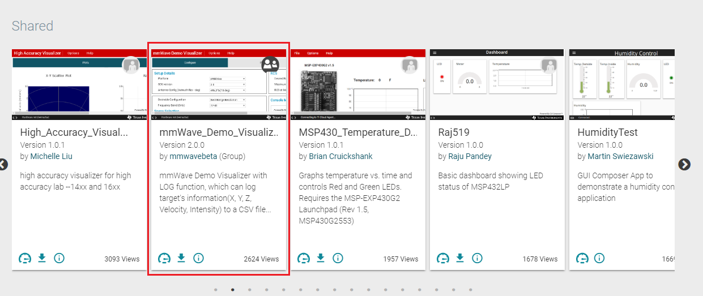Select the first carousel pagination dot

point(215,289)
